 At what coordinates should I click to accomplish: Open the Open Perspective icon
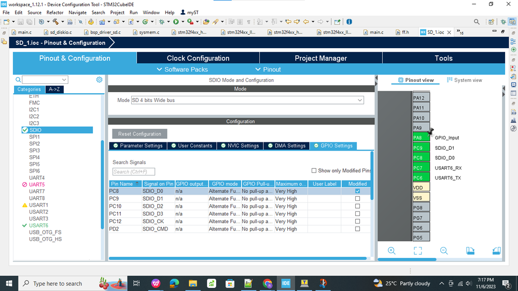pos(491,22)
